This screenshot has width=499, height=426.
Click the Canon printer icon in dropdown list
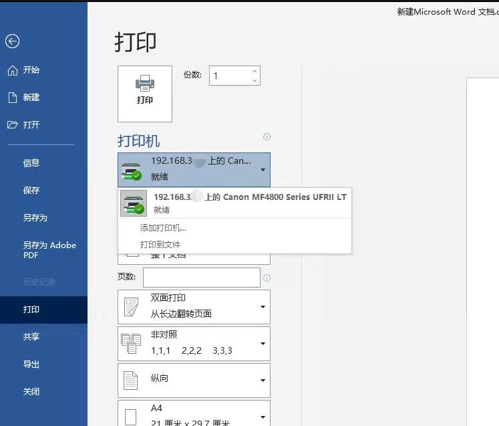(x=134, y=203)
